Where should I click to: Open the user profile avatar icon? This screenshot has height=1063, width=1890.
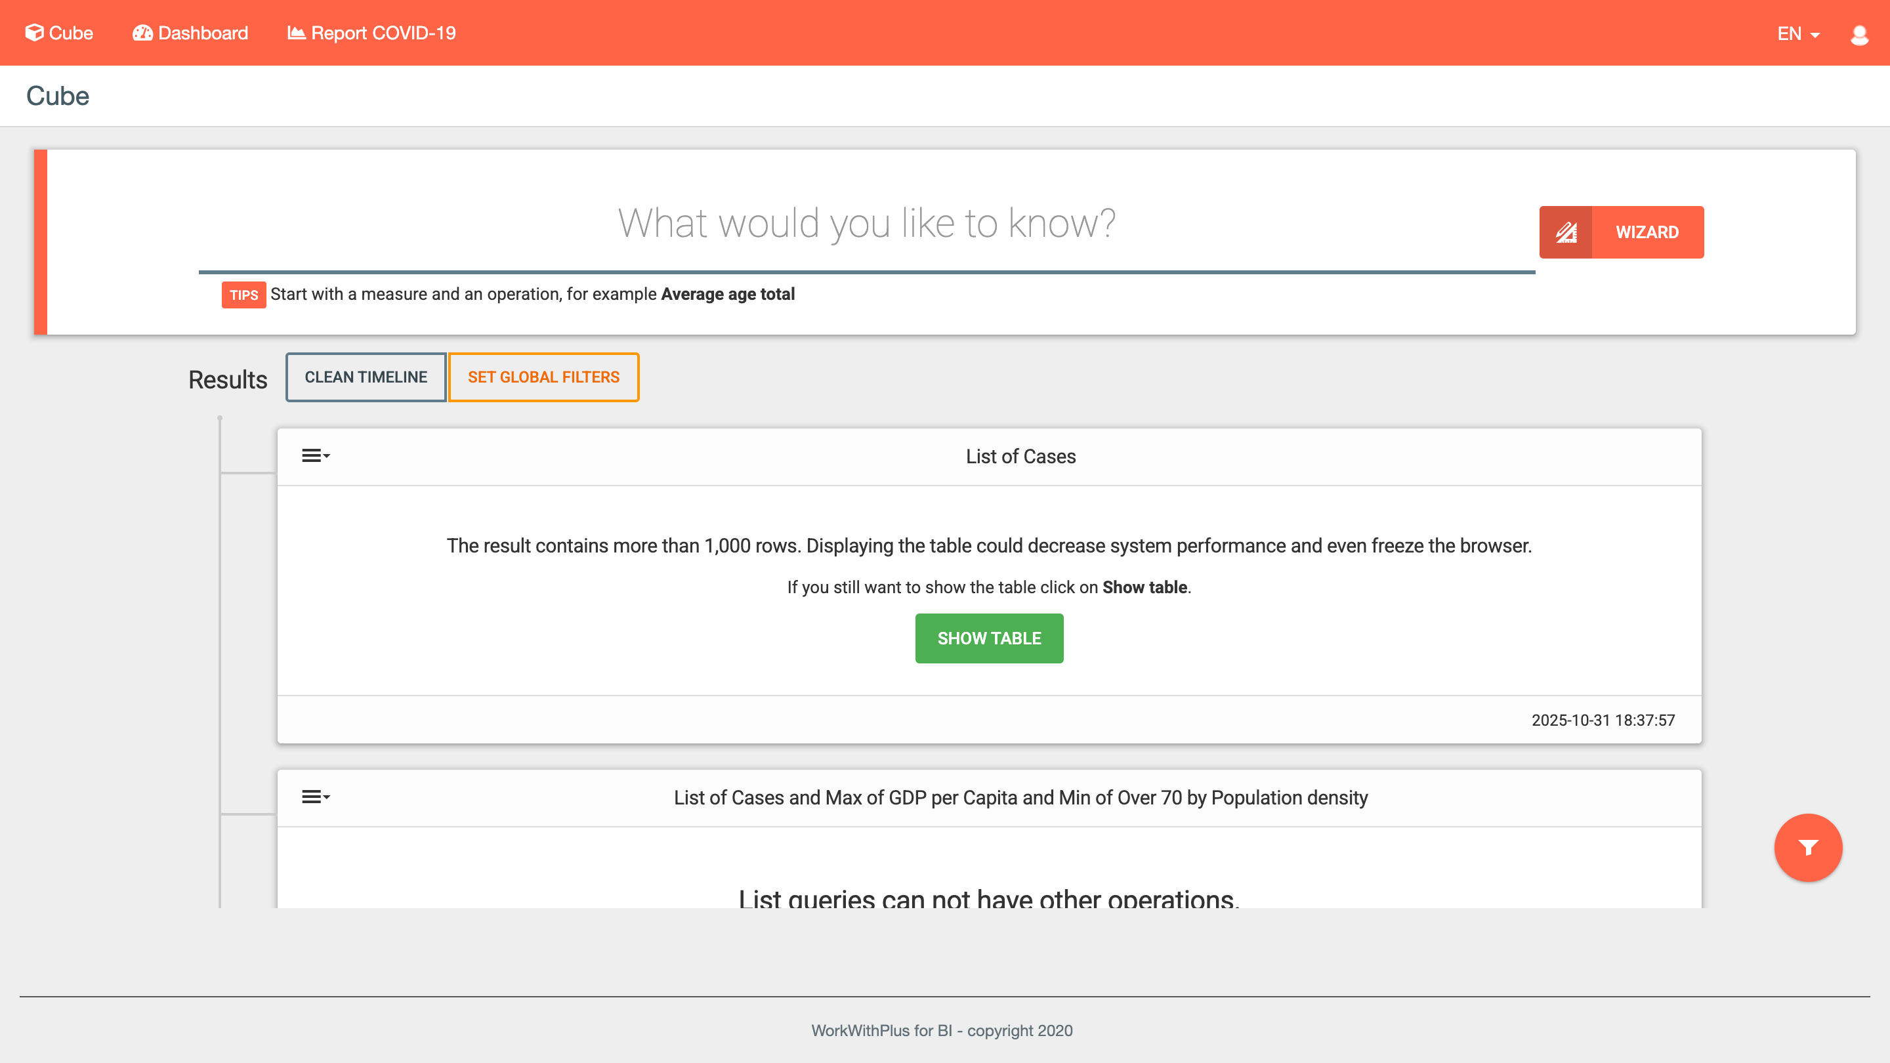point(1858,35)
